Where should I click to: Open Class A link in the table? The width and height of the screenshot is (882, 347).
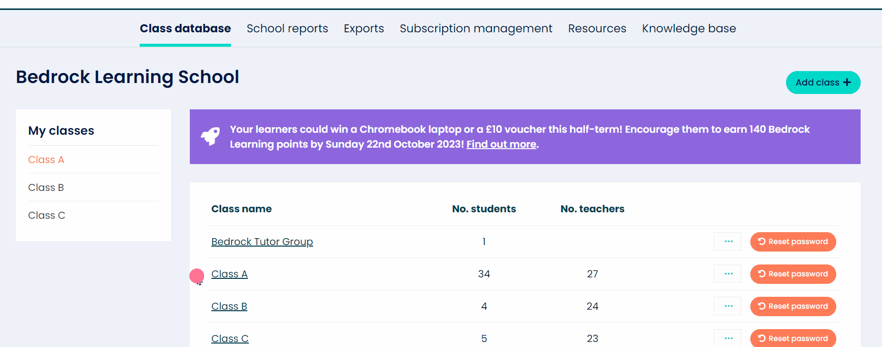[x=229, y=274]
